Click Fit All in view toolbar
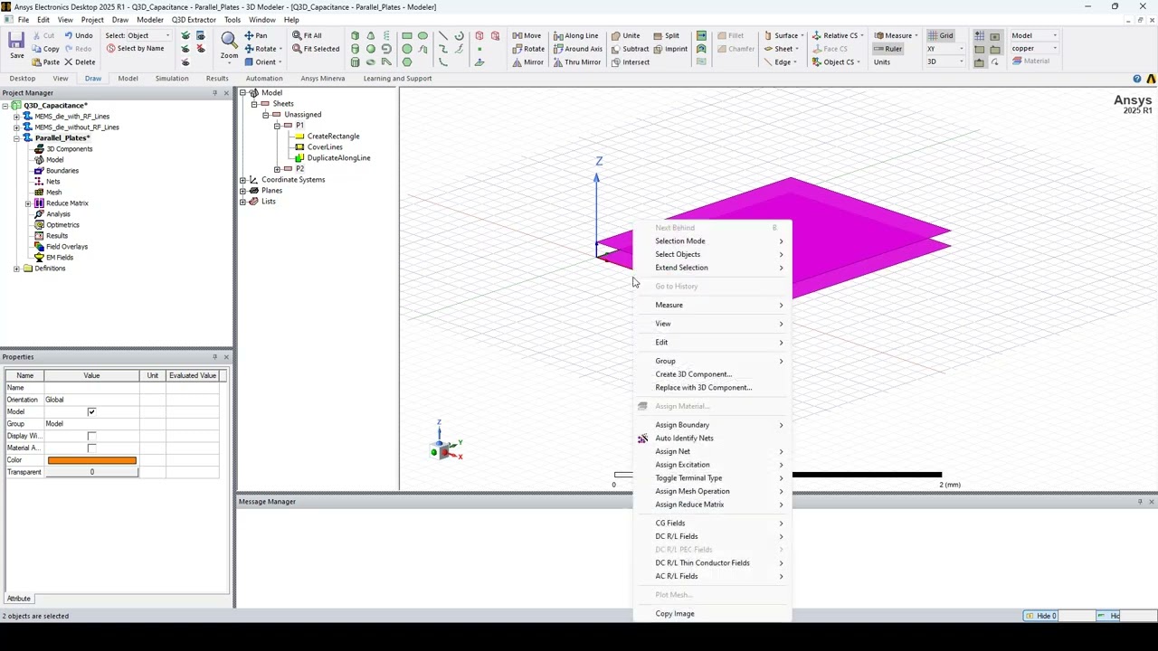The height and width of the screenshot is (651, 1158). pyautogui.click(x=307, y=35)
